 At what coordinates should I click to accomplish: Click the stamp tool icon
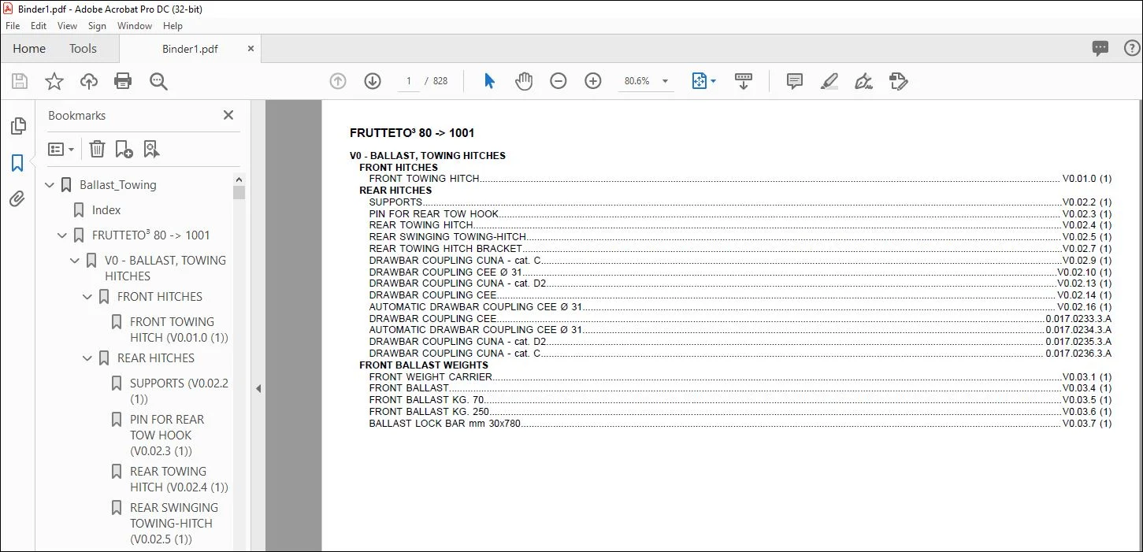tap(898, 81)
